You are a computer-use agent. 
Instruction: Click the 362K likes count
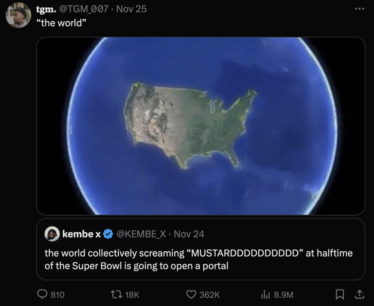[x=209, y=295]
